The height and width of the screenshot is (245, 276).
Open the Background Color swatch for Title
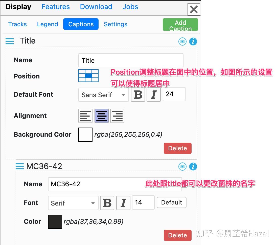pos(85,134)
